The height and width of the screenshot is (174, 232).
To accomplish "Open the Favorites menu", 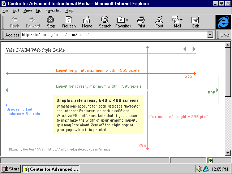I will pos(53,10).
